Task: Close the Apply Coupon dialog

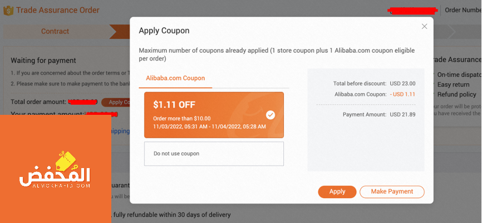Action: point(424,26)
